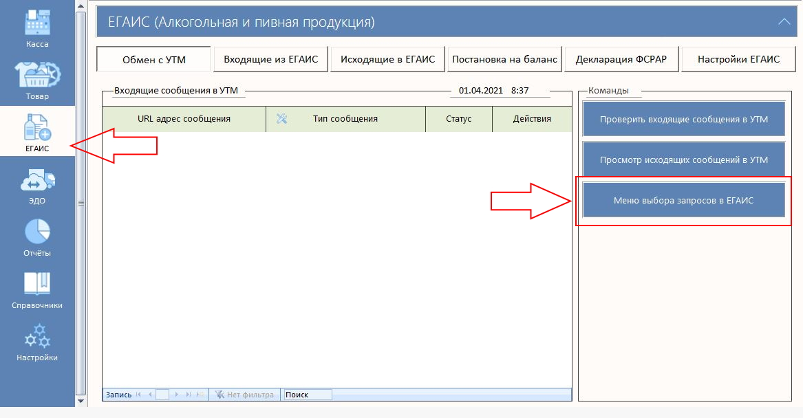Click the wrench icon in message type header
803x418 pixels.
[281, 118]
